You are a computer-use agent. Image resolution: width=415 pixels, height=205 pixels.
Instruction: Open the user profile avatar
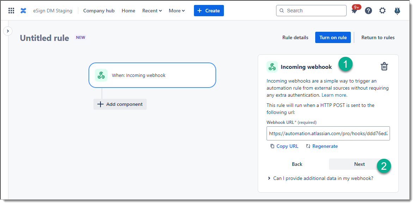(x=397, y=11)
